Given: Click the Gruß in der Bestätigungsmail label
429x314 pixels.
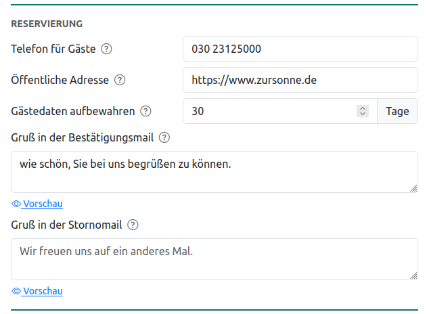Looking at the screenshot, I should click(x=83, y=137).
